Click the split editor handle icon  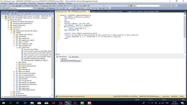[x=185, y=14]
